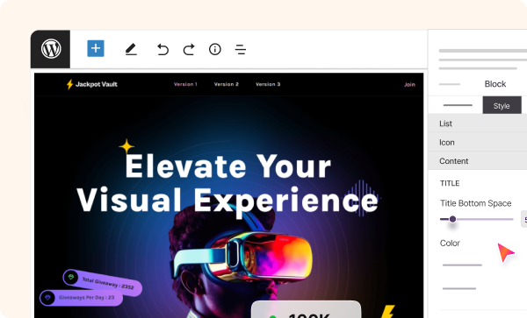527x318 pixels.
Task: Open the document info details icon
Action: click(215, 49)
